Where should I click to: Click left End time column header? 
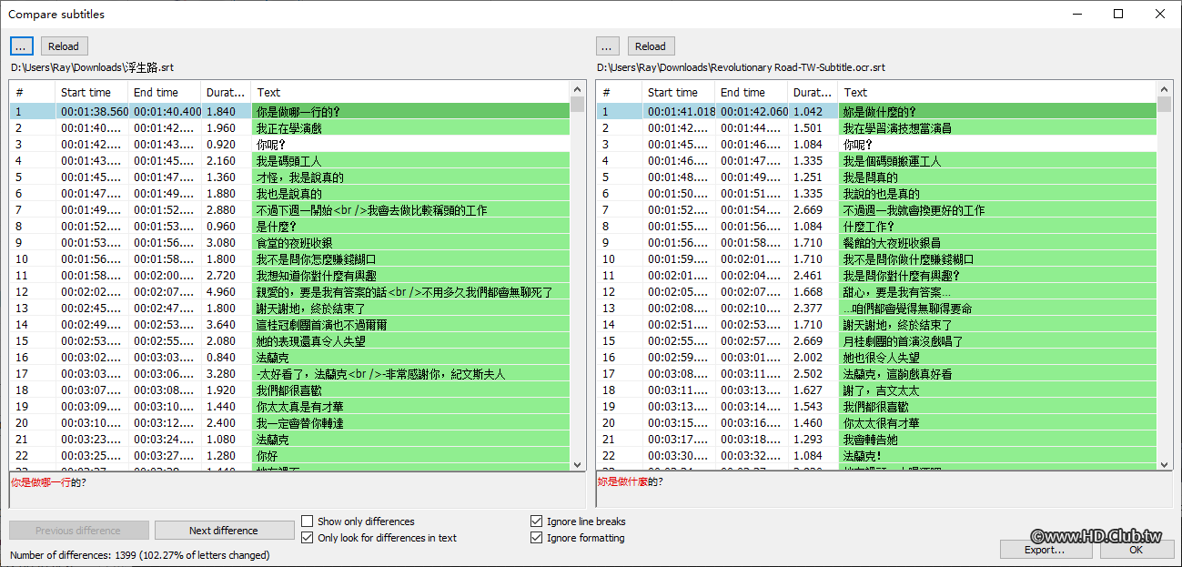(164, 92)
